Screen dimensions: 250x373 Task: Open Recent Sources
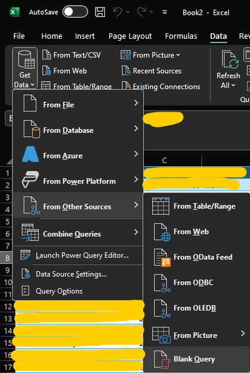151,71
